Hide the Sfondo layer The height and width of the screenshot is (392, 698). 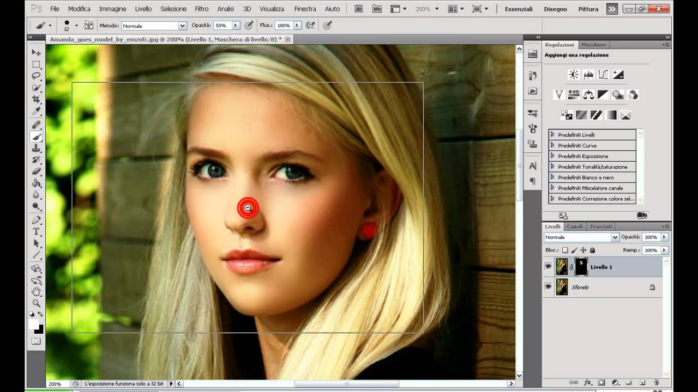click(x=548, y=287)
